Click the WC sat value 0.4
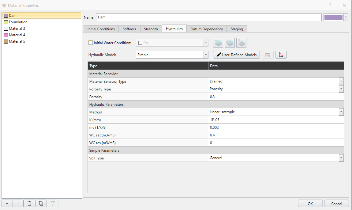Viewport: 352px width, 210px height. pyautogui.click(x=276, y=135)
